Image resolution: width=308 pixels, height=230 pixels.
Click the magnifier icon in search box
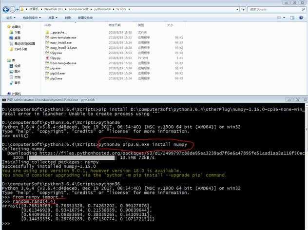pos(303,9)
